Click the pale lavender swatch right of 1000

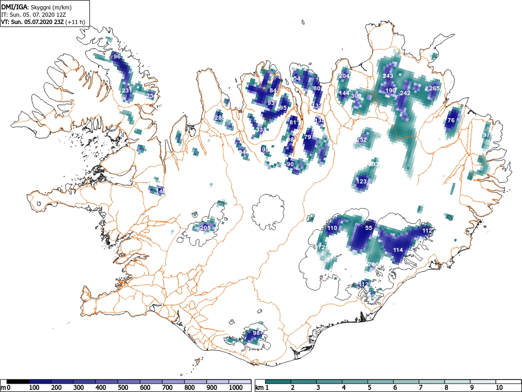[240, 382]
